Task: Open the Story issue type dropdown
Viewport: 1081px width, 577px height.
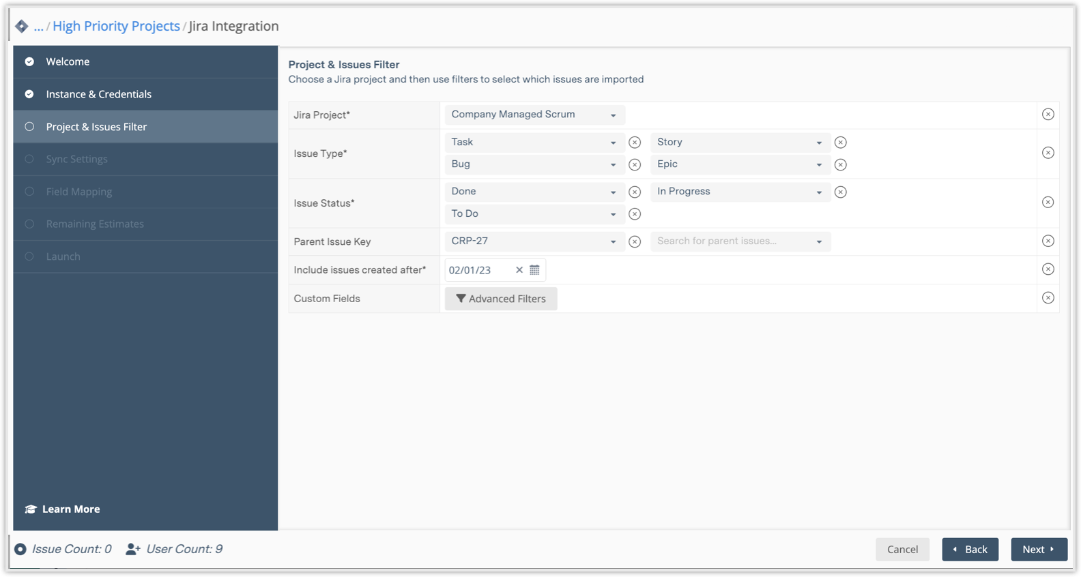Action: 740,143
